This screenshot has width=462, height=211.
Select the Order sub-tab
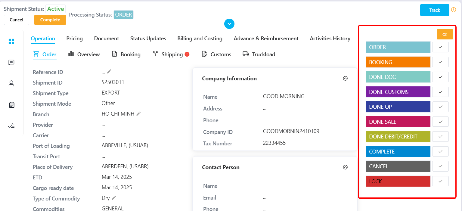[x=45, y=54]
